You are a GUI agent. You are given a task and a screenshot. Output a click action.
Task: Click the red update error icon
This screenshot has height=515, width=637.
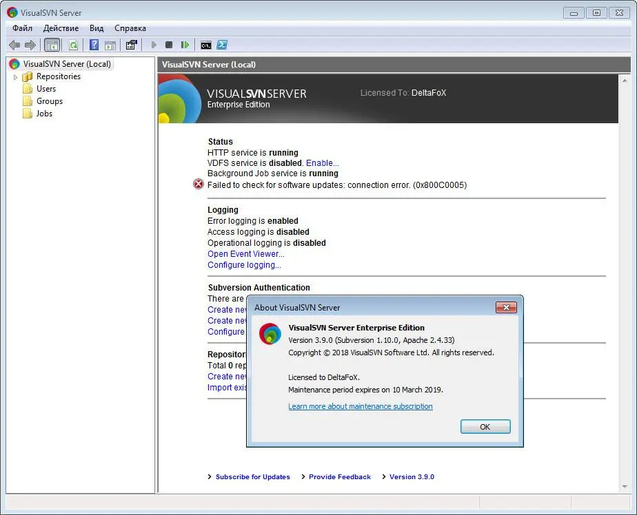[x=199, y=185]
